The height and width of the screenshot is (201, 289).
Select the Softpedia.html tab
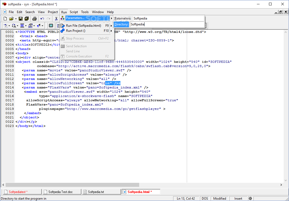coord(141,192)
